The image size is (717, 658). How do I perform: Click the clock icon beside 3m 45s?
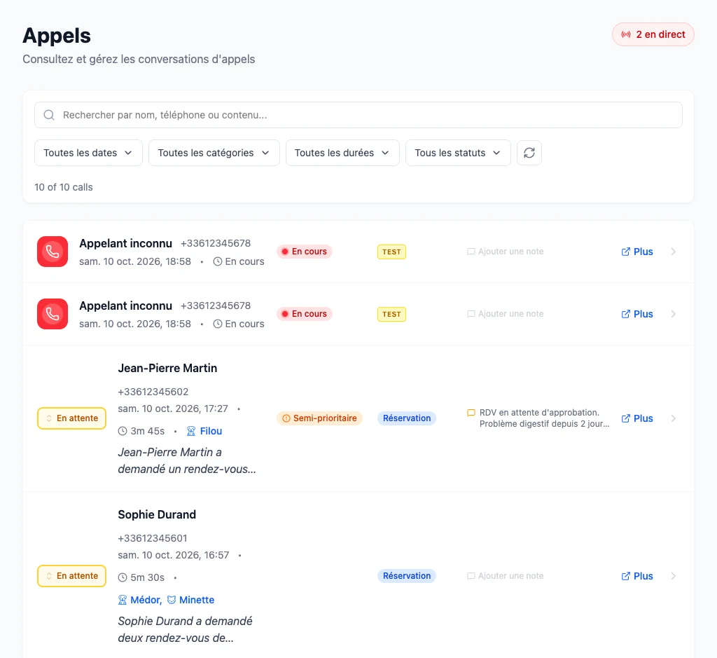click(x=123, y=431)
